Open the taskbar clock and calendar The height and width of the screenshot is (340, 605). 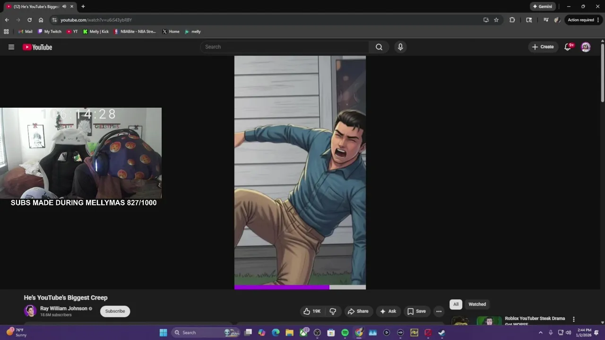tap(583, 332)
